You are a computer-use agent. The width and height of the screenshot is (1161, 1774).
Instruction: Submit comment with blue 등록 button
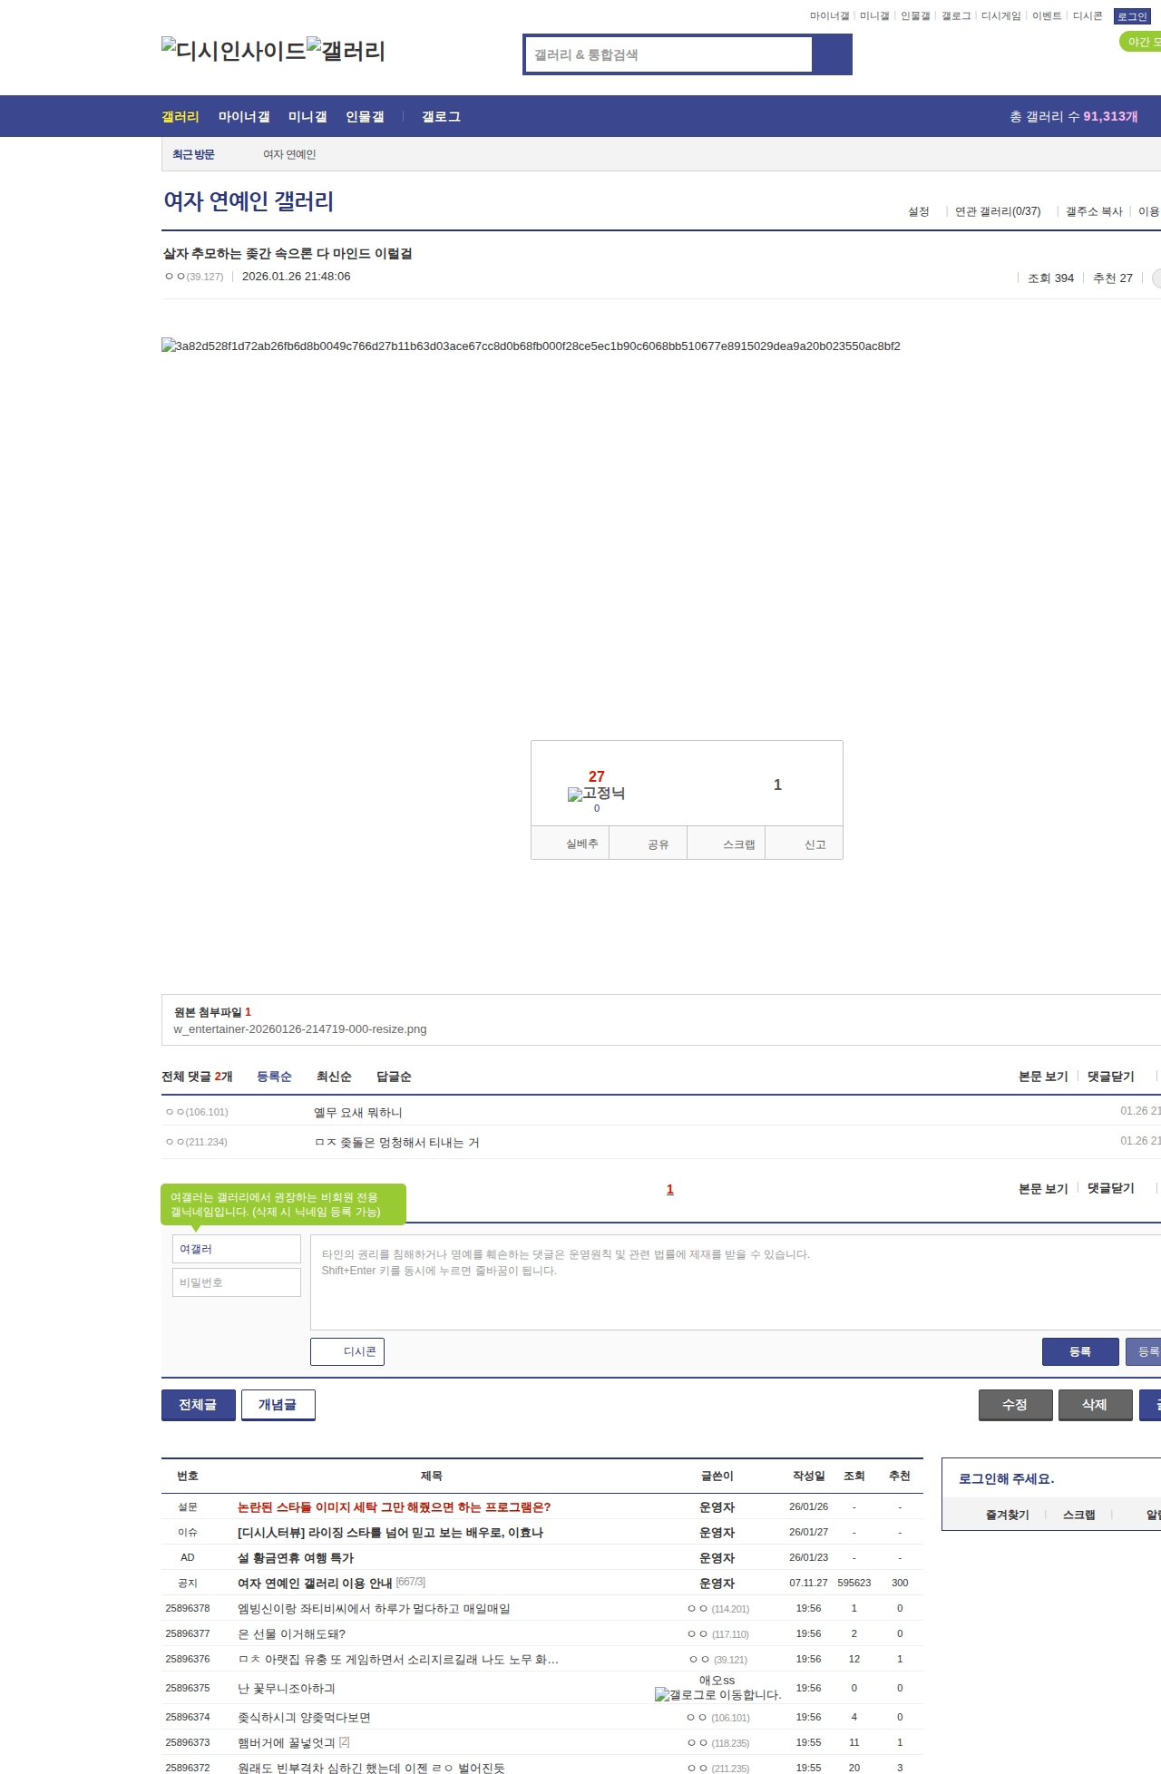point(1080,1351)
